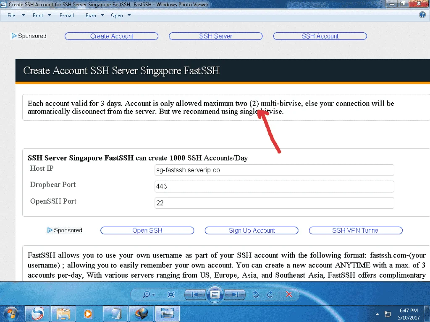Expand the zoom control dropdown arrow
The width and height of the screenshot is (430, 322).
point(154,295)
